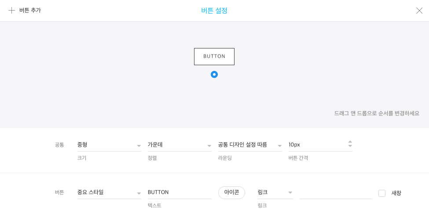This screenshot has width=429, height=222.
Task: Decrease 버튼 간격 with down arrow
Action: pos(350,146)
